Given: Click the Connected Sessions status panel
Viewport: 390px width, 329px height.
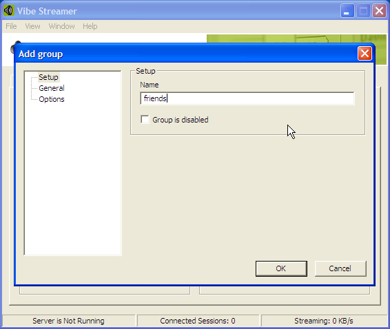Looking at the screenshot, I should click(198, 321).
